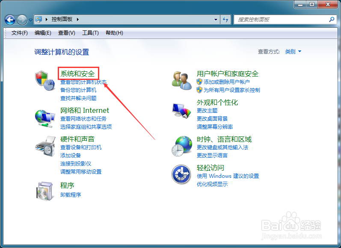Open 外观和个性化 category

(217, 102)
